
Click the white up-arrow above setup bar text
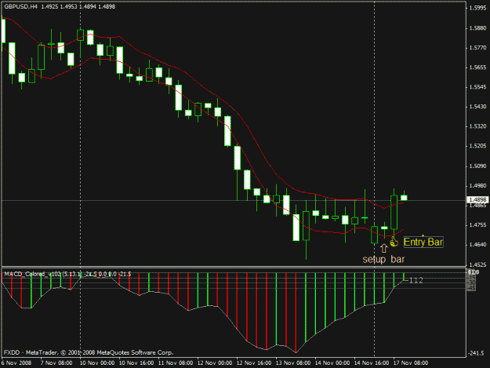(384, 248)
